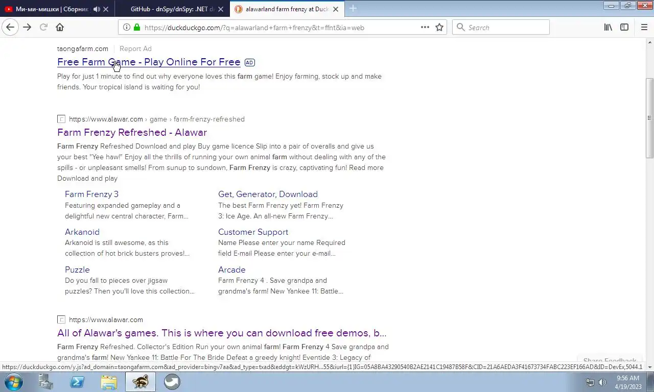This screenshot has height=392, width=654.
Task: Click the favicon beside alawar.com farm-frenzy-refreshed result
Action: (x=61, y=119)
